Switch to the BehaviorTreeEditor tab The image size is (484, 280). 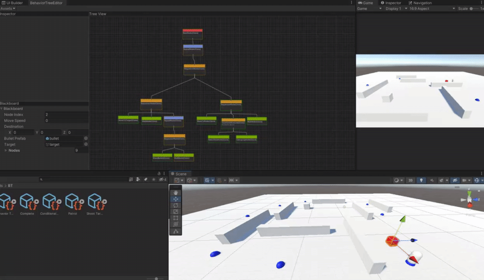click(x=46, y=3)
